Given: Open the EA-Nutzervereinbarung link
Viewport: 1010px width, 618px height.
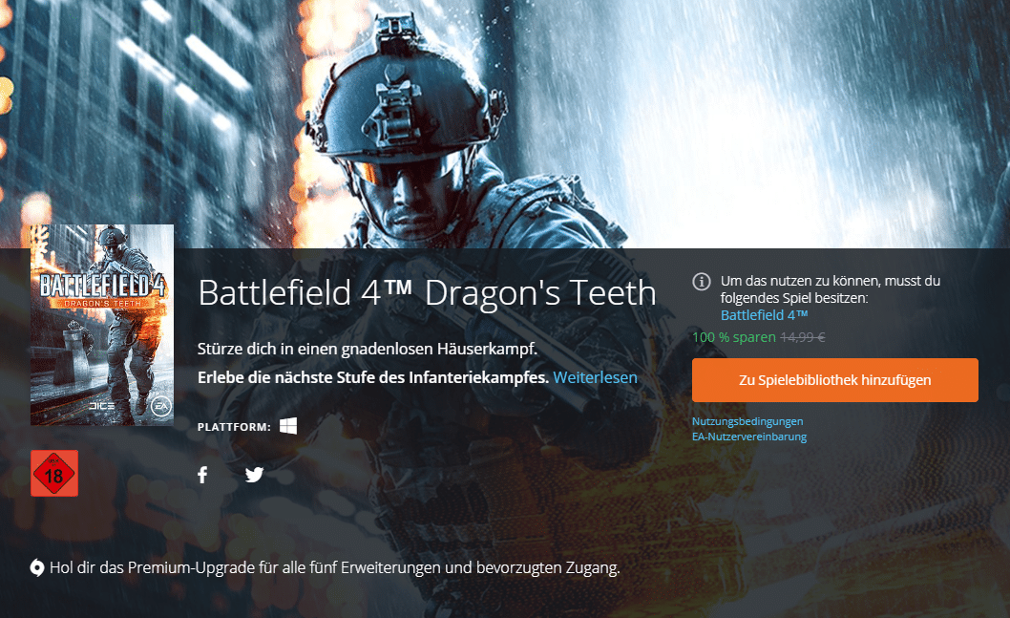Looking at the screenshot, I should pyautogui.click(x=749, y=437).
